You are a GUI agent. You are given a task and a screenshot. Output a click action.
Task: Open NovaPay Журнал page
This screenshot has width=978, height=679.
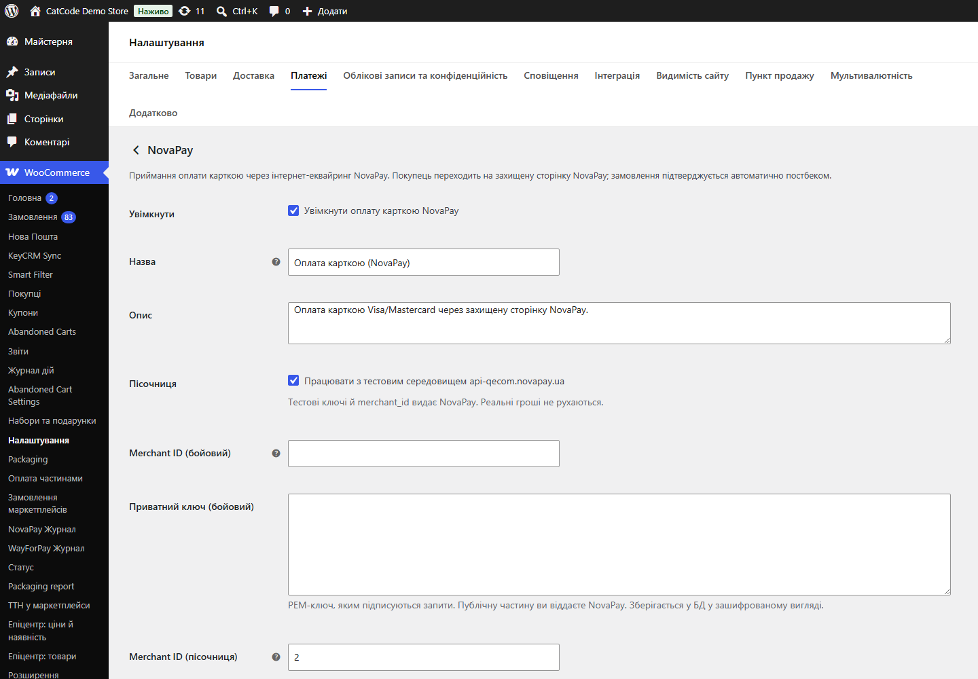pyautogui.click(x=42, y=529)
